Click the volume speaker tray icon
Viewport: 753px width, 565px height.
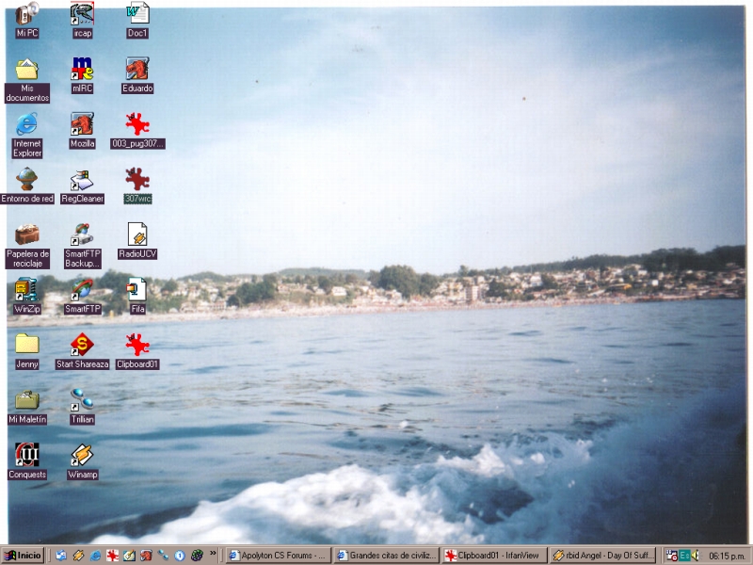pyautogui.click(x=696, y=556)
